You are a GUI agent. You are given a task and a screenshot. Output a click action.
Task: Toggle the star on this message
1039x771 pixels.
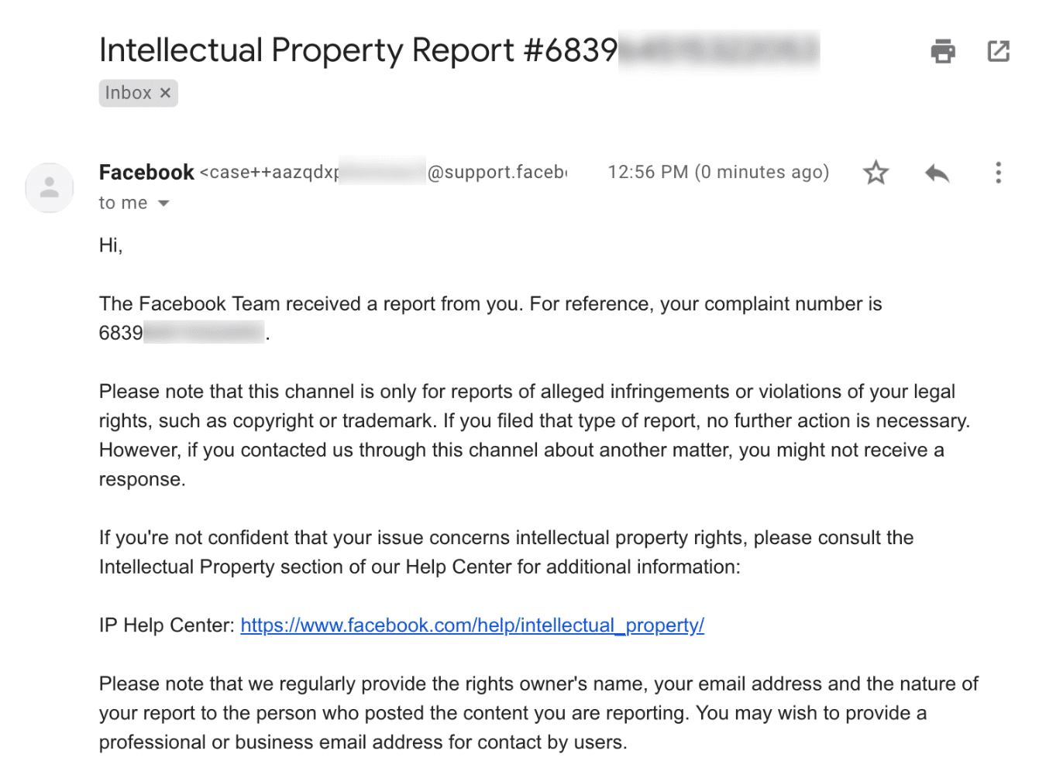(875, 172)
